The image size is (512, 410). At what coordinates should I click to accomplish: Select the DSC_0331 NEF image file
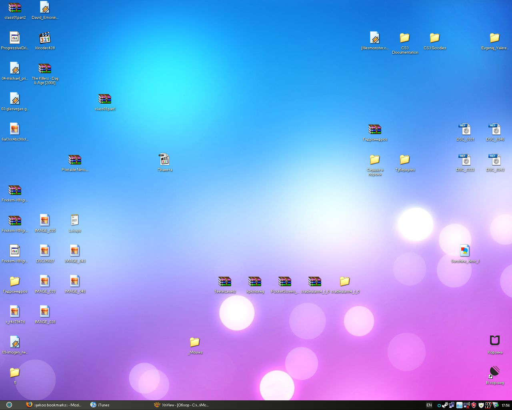(465, 130)
